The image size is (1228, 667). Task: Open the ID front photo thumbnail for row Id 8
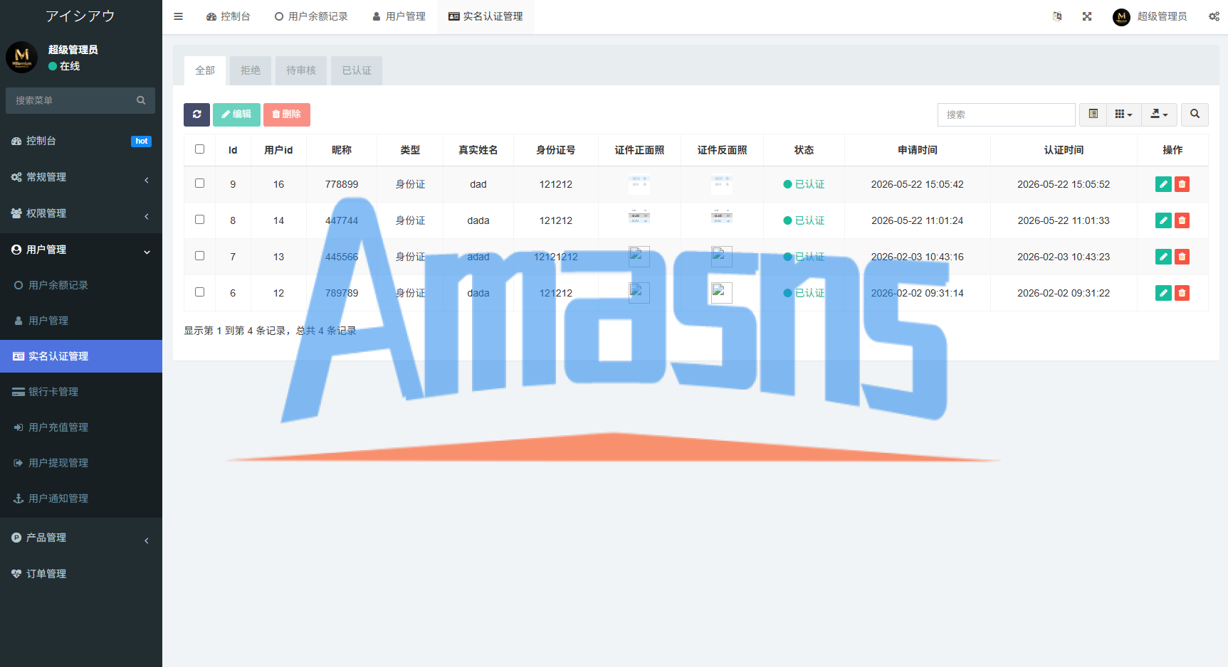pos(639,217)
